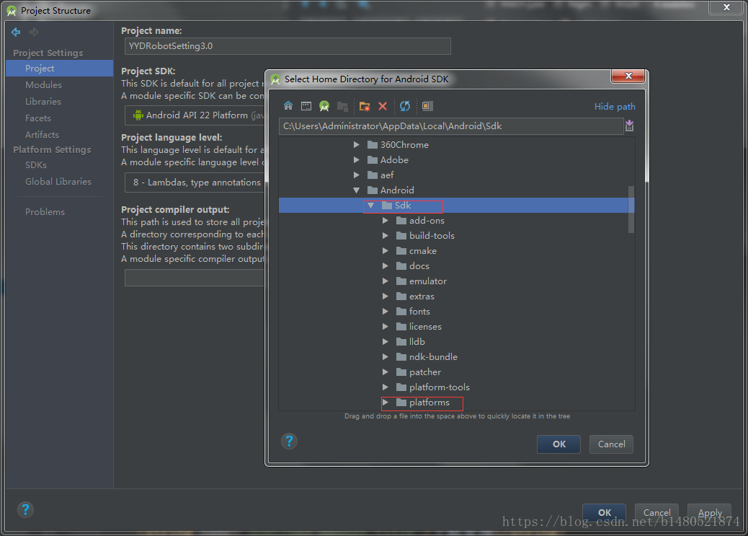Open help in Project Structure window
Viewport: 748px width, 536px height.
coord(25,510)
